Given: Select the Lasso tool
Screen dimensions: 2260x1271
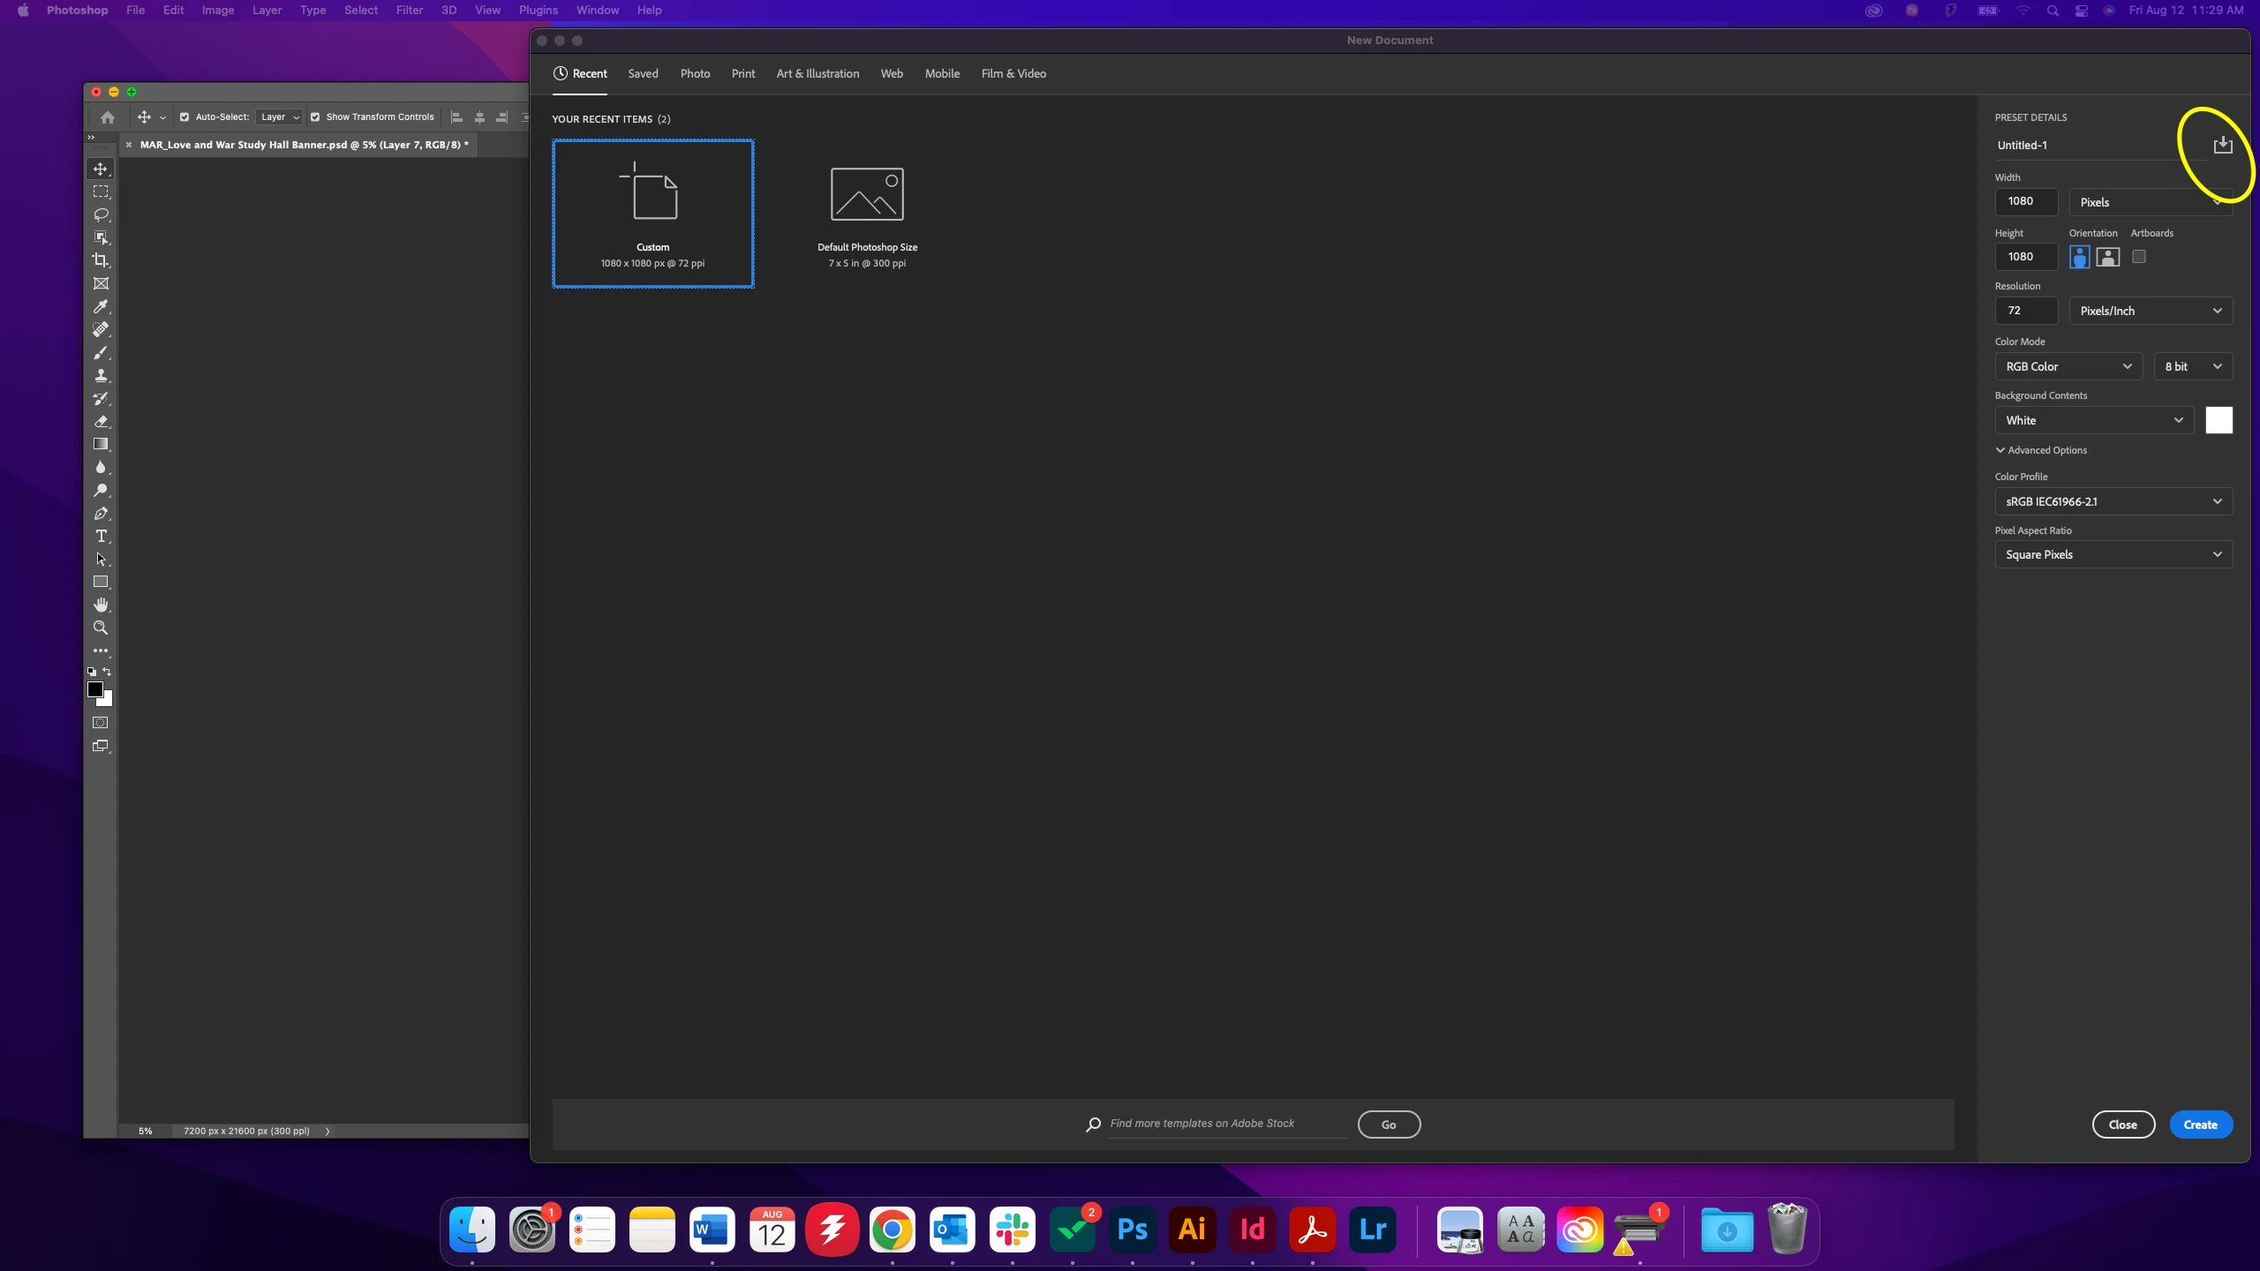Looking at the screenshot, I should [101, 214].
